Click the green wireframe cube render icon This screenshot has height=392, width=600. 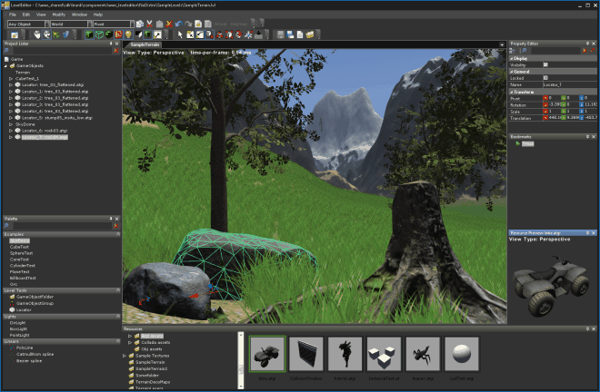click(x=99, y=34)
